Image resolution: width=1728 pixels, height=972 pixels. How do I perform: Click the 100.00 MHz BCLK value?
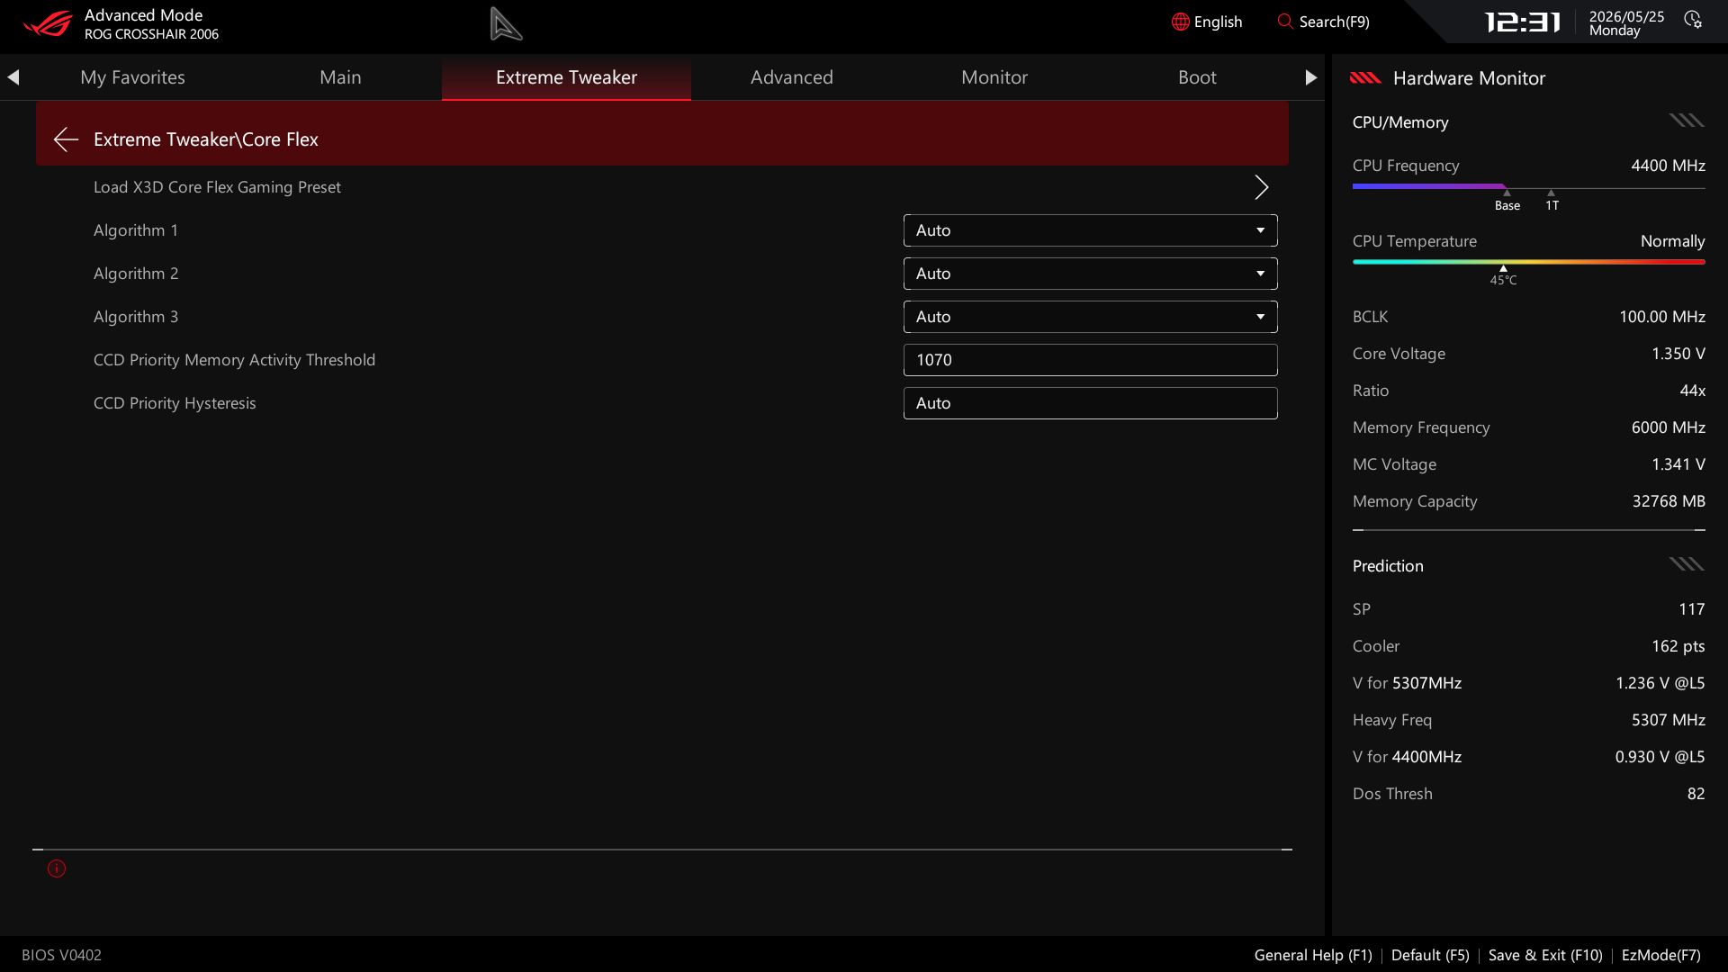tap(1661, 317)
